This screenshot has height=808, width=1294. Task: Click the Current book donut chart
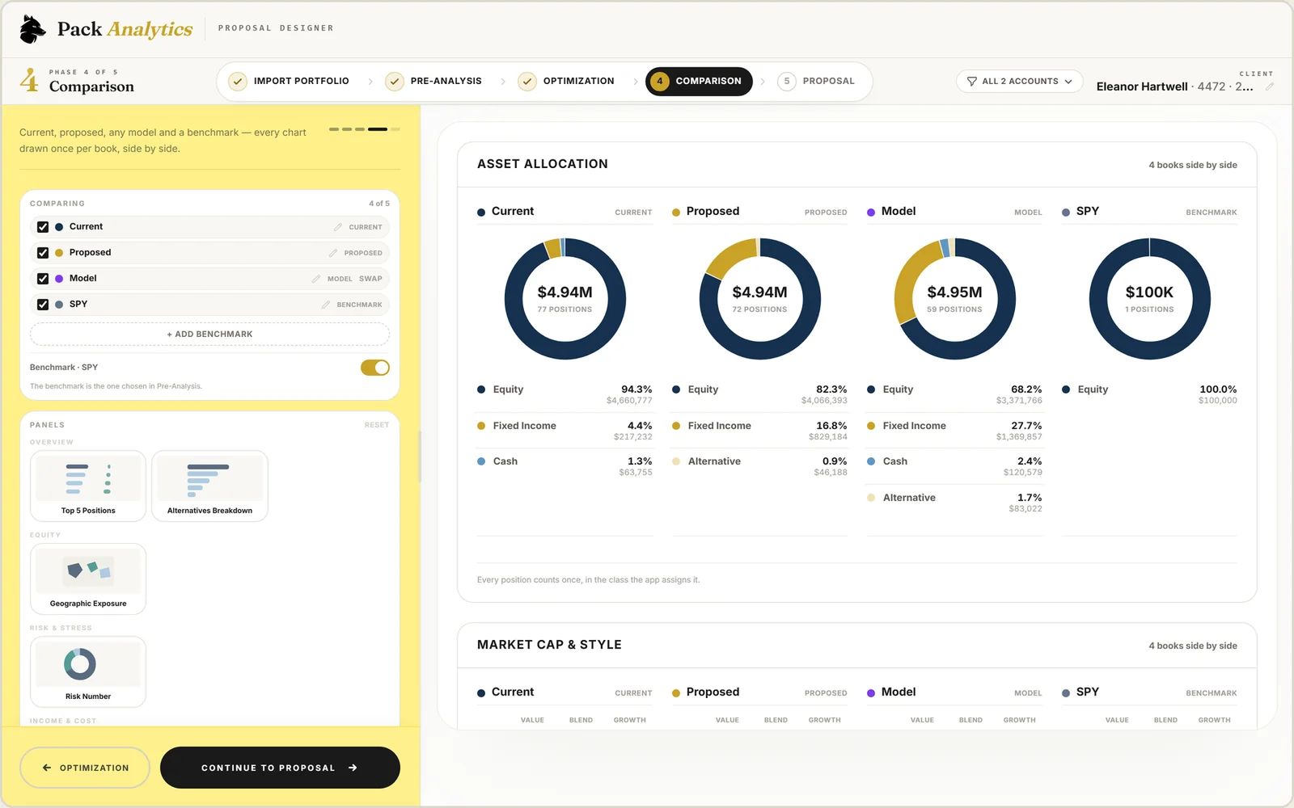(565, 299)
